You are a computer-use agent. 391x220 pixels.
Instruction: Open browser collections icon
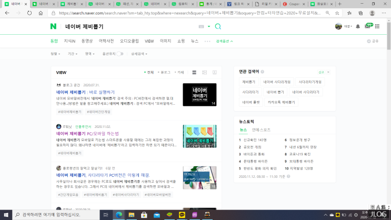pos(360,13)
